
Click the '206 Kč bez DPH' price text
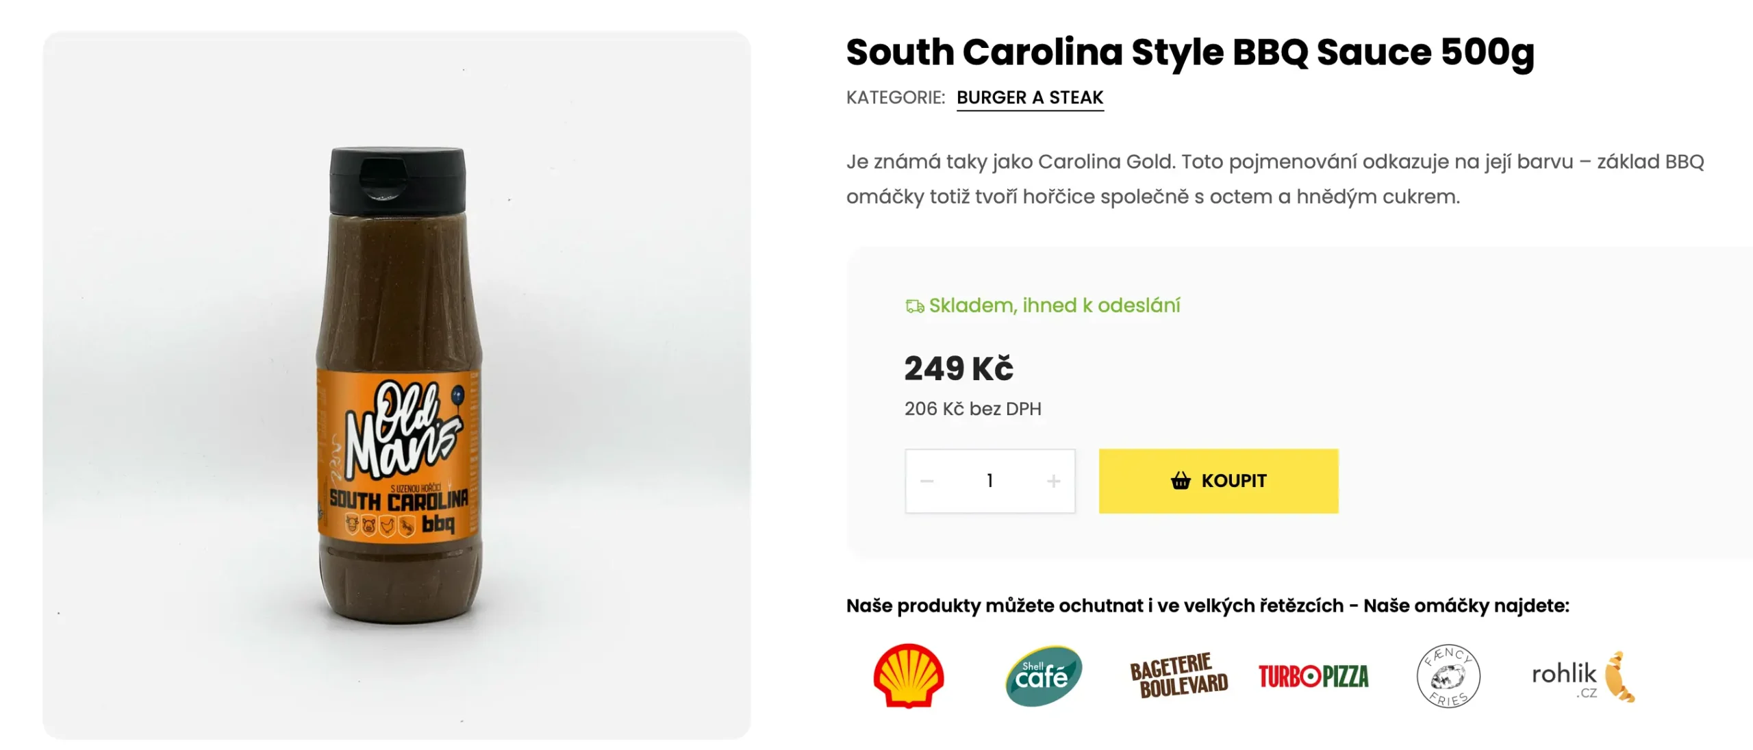(972, 409)
